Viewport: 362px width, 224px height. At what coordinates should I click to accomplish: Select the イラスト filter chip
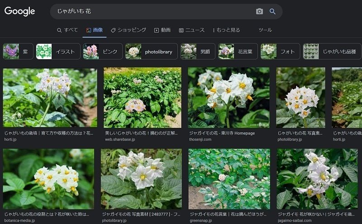(58, 51)
